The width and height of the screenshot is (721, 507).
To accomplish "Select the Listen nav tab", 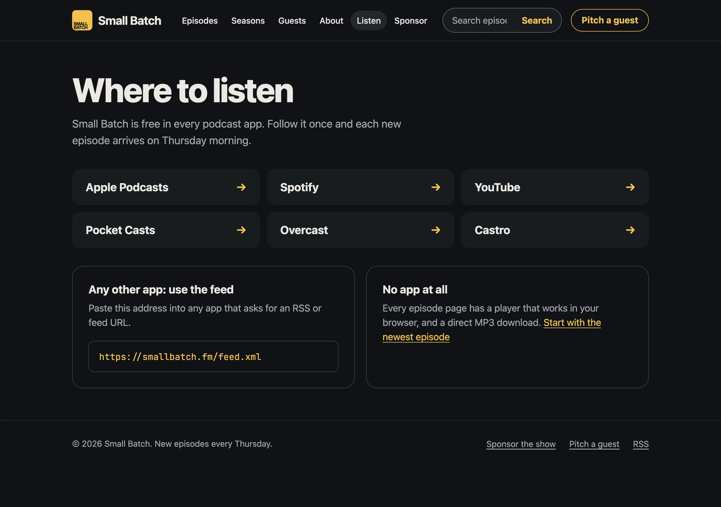I will tap(369, 21).
